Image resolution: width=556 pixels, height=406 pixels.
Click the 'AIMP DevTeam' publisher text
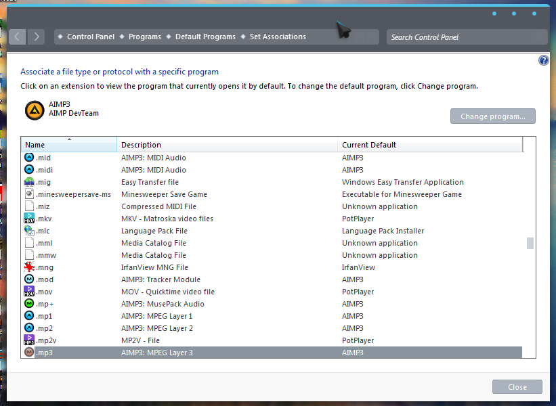[74, 114]
